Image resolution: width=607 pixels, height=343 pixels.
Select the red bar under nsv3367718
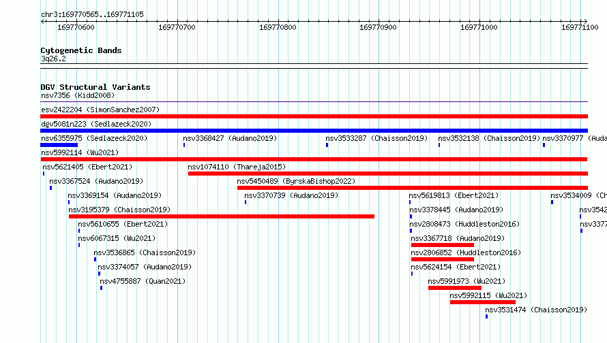[x=443, y=245]
